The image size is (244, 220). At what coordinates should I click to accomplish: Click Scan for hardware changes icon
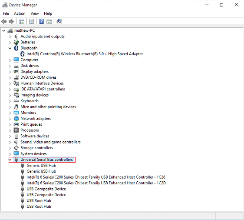(x=59, y=21)
